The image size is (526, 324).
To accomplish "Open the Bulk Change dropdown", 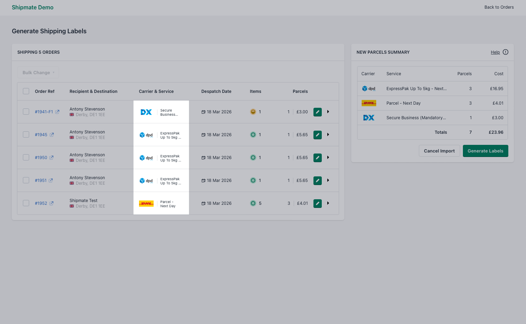I will point(38,72).
